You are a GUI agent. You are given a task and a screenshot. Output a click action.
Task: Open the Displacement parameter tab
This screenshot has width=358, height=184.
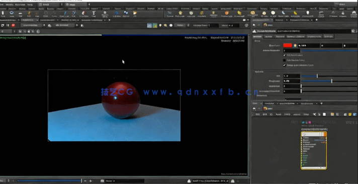pos(314,36)
